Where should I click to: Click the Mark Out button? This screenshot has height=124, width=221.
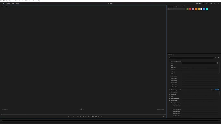pyautogui.click(x=73, y=116)
